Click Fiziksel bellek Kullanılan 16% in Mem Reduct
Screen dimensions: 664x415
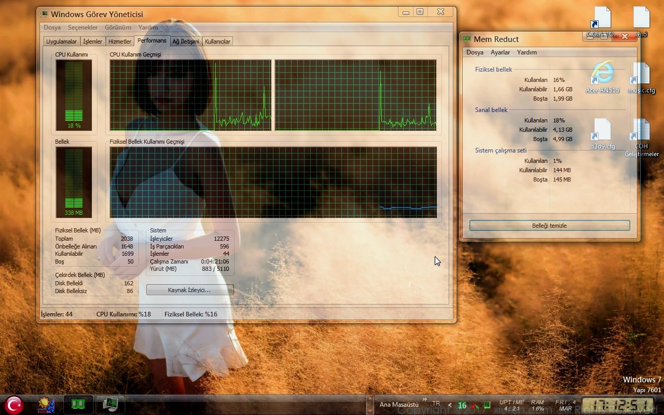click(x=559, y=80)
